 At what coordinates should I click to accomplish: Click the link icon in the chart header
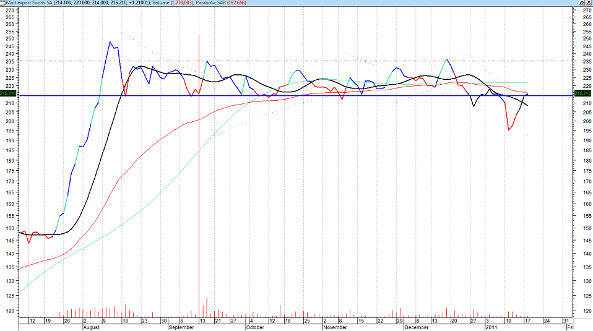coord(582,2)
